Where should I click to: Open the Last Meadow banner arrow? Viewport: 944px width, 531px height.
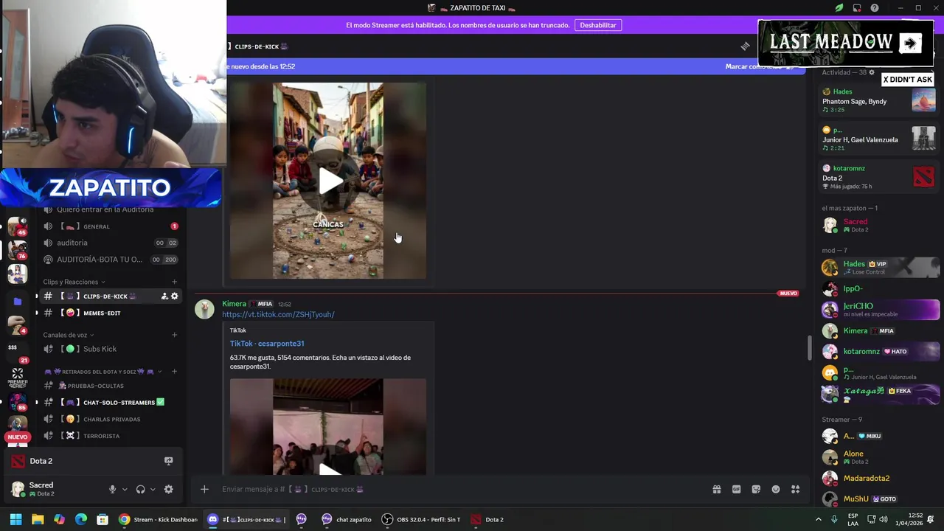click(x=911, y=44)
